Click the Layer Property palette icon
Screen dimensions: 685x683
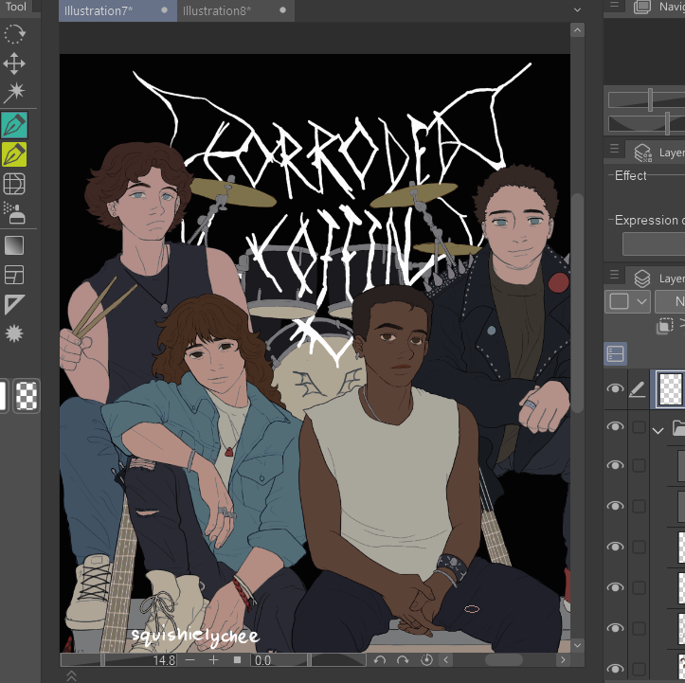642,153
